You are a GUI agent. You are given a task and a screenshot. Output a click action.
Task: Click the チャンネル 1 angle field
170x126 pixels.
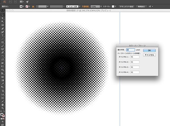click(135, 57)
